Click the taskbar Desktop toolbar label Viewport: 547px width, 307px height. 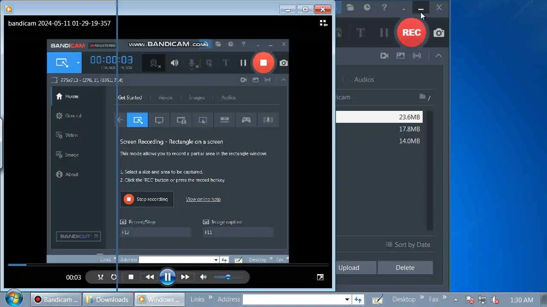pos(404,299)
